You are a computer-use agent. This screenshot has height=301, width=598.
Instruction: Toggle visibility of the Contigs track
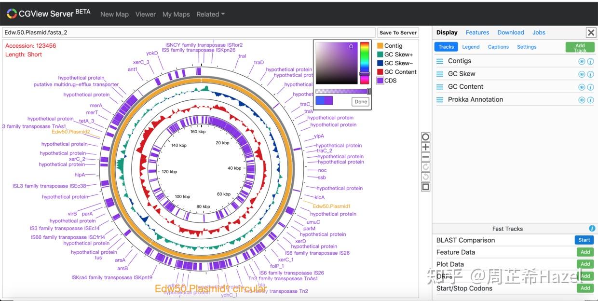[x=582, y=61]
